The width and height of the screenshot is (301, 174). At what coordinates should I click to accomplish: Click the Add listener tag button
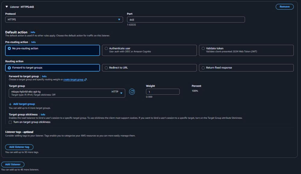(x=19, y=147)
